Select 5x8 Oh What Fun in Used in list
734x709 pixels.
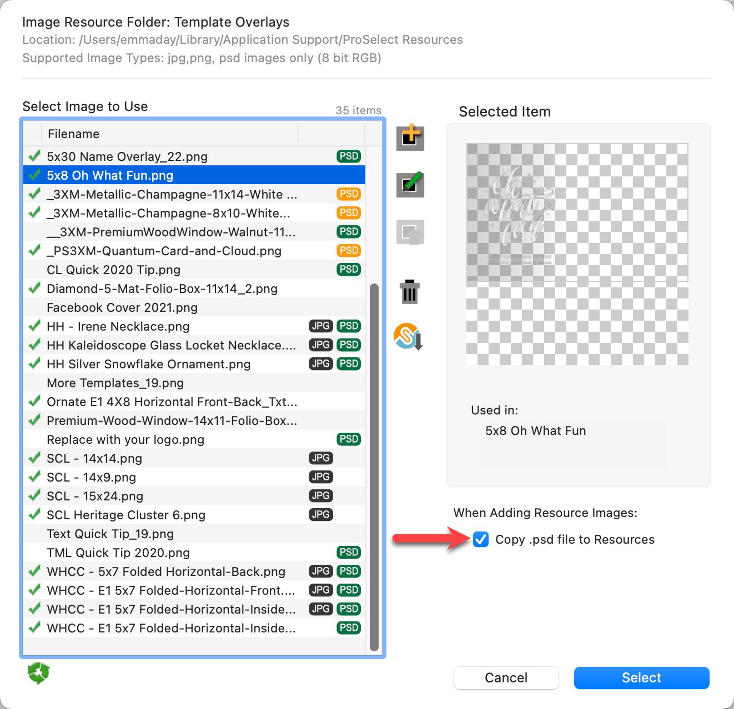tap(536, 431)
